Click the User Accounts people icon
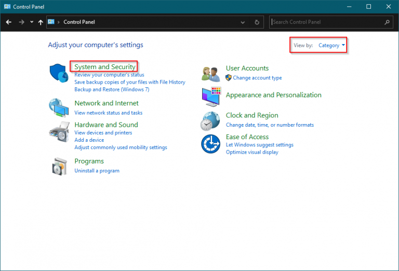The height and width of the screenshot is (271, 399). (x=211, y=74)
